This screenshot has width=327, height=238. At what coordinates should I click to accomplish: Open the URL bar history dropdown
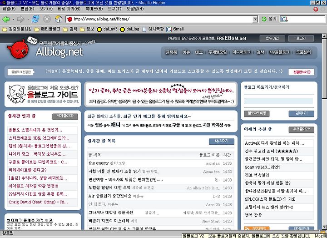click(255, 19)
